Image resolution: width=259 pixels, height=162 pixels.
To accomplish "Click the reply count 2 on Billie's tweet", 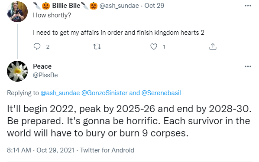I will point(48,47).
